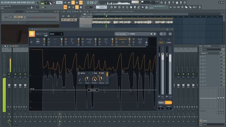
Task: Open the Pattern 1 selector
Action: click(101, 7)
